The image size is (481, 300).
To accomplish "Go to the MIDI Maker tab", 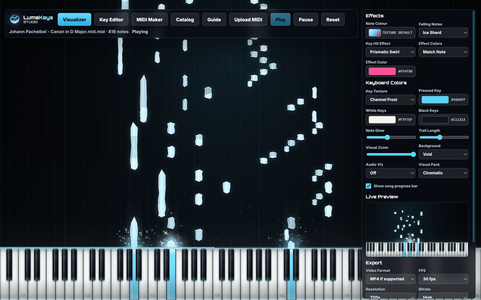I will click(149, 19).
